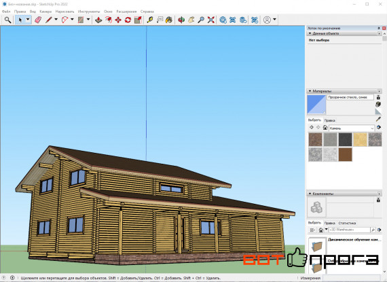Click the user account profile icon
This screenshot has height=282, width=387.
pos(267,20)
